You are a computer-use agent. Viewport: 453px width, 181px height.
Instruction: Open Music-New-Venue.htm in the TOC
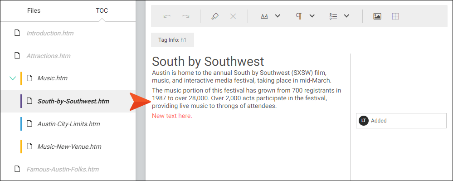tap(69, 147)
